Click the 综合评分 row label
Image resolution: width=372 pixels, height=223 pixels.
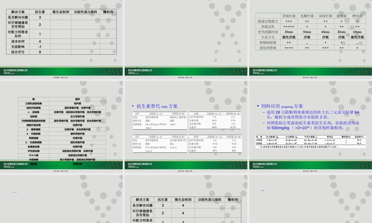[18, 52]
